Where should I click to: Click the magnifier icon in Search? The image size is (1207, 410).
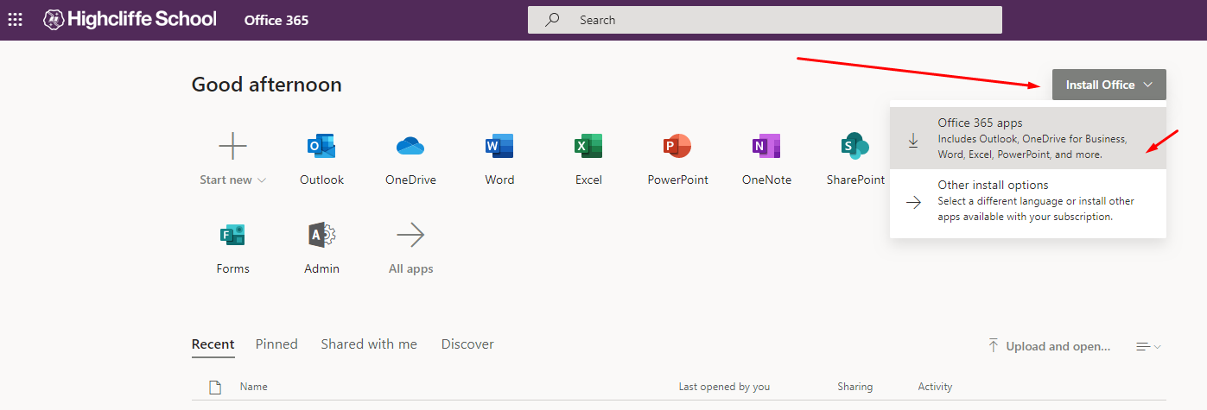click(x=552, y=20)
